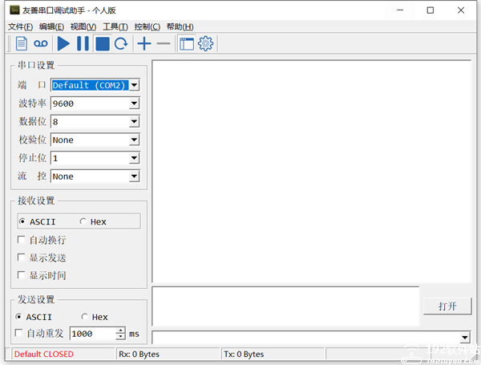The image size is (481, 365).
Task: Click the recording (voicemail-style) toolbar icon
Action: pyautogui.click(x=40, y=44)
